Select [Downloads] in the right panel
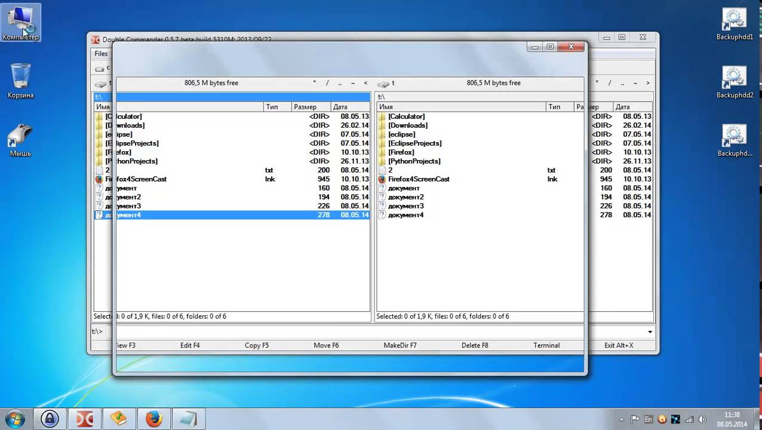762x430 pixels. pos(407,125)
